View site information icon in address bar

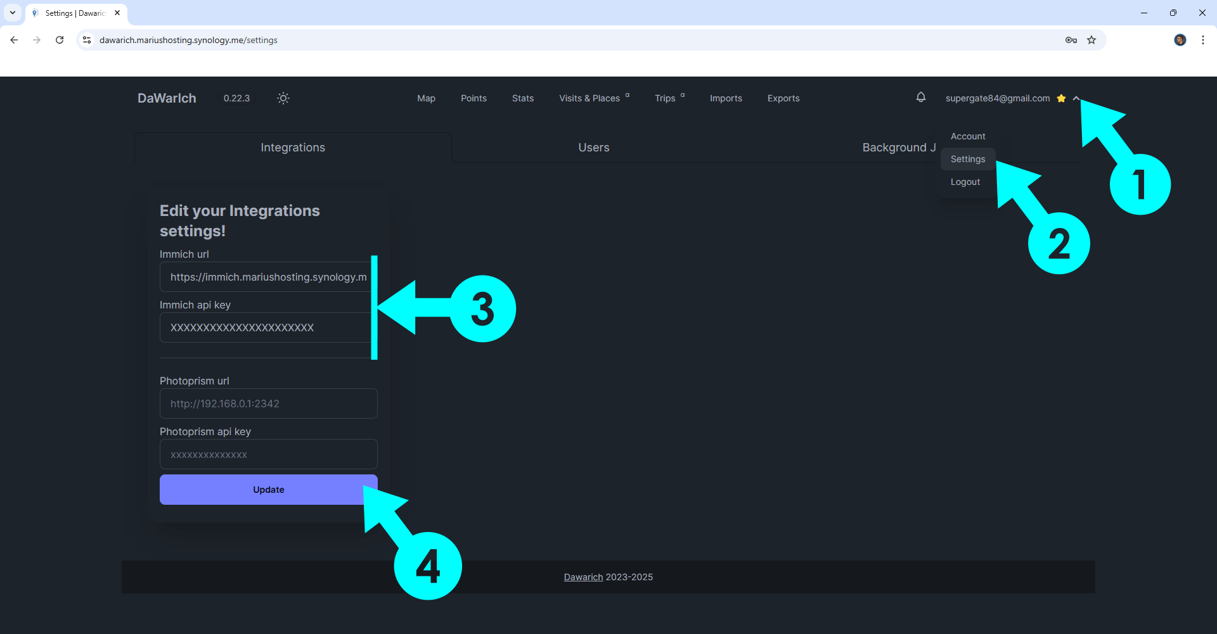[87, 40]
